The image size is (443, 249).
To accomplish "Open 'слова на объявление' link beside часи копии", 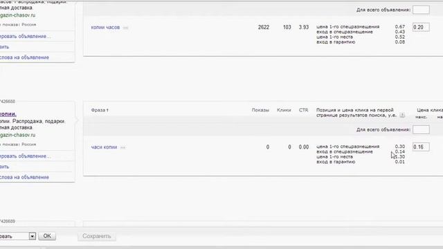I will click(24, 177).
